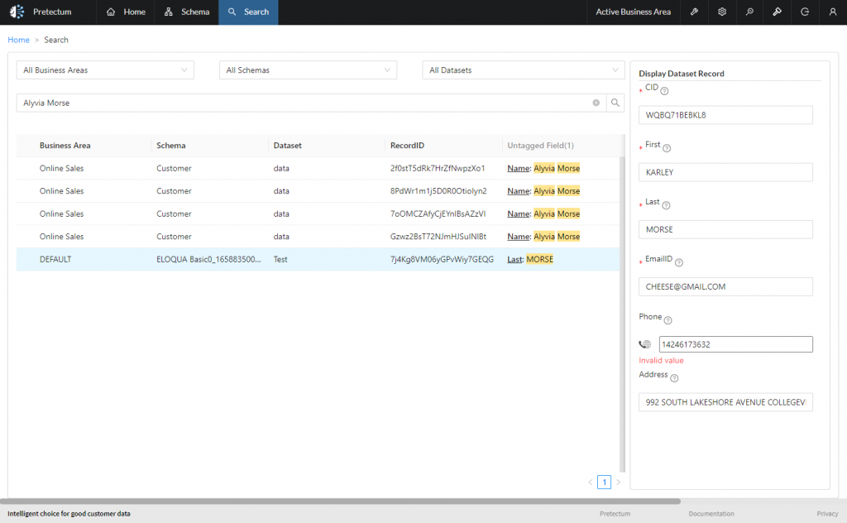The image size is (847, 523).
Task: Click the Business Area column header
Action: [x=65, y=146]
